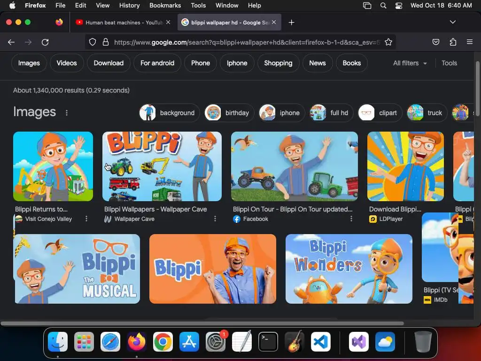Screen dimensions: 481x361
Task: Open the Blippi Wonders image thumbnail
Action: (x=349, y=269)
